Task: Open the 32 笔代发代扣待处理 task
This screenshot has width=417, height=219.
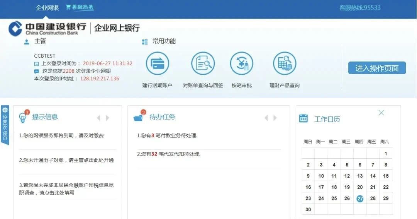Action: [x=169, y=154]
